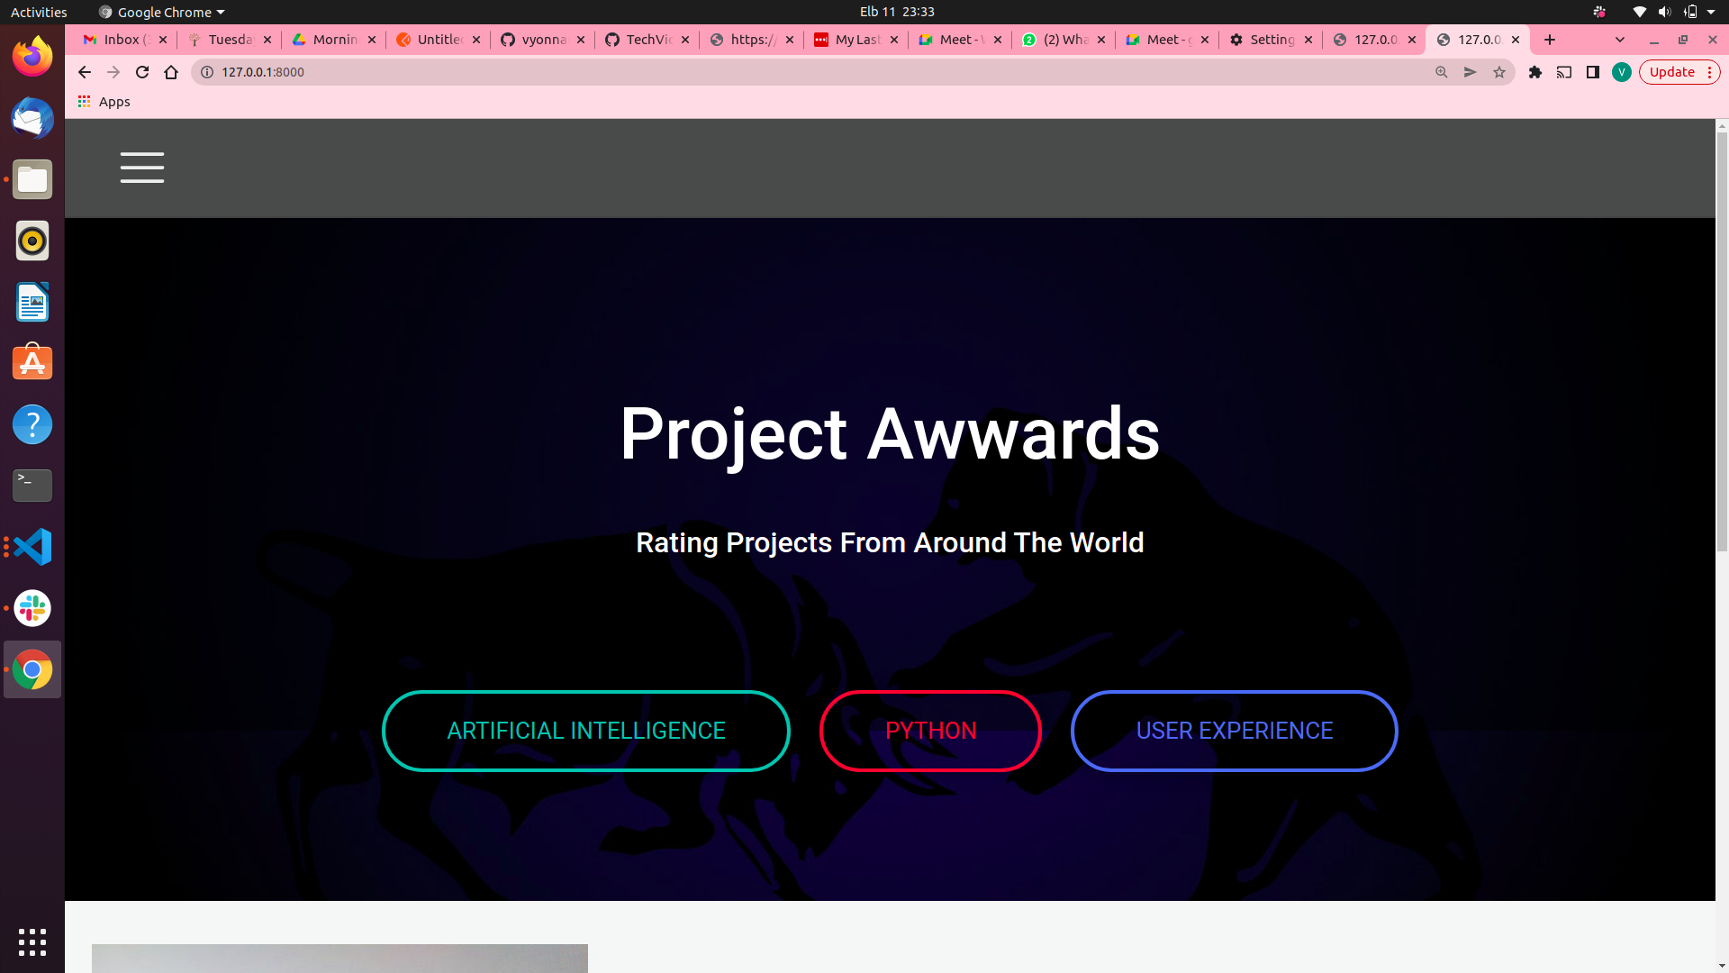Launch Firefox from the dock

(x=32, y=57)
